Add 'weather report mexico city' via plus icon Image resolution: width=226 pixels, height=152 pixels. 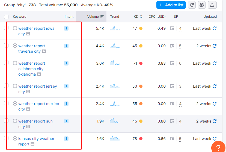[15, 103]
